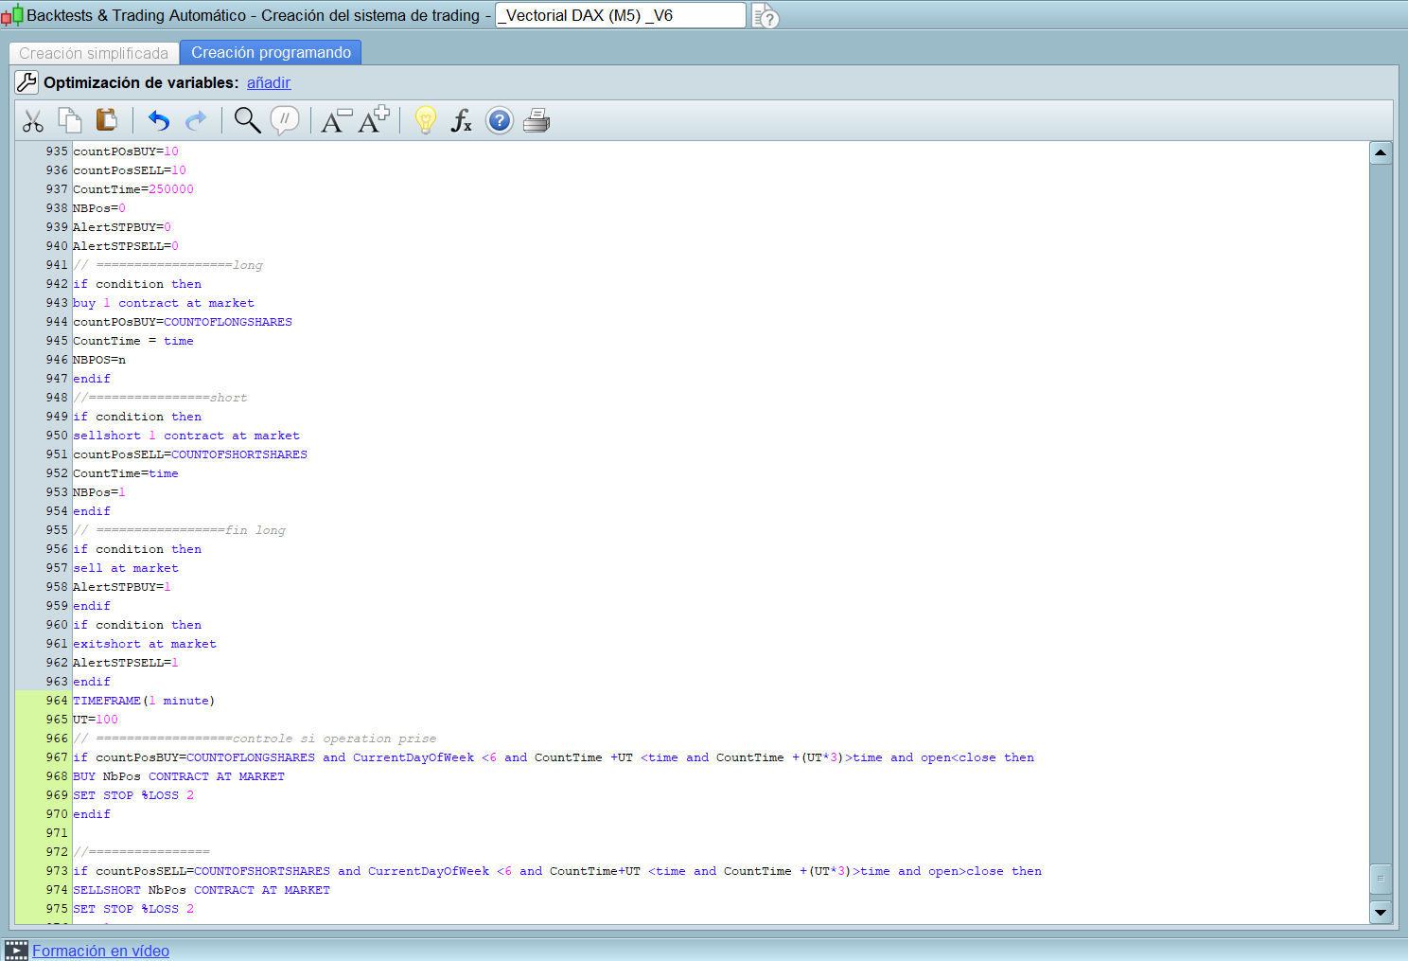Click line number 964 in the gutter

tap(57, 701)
